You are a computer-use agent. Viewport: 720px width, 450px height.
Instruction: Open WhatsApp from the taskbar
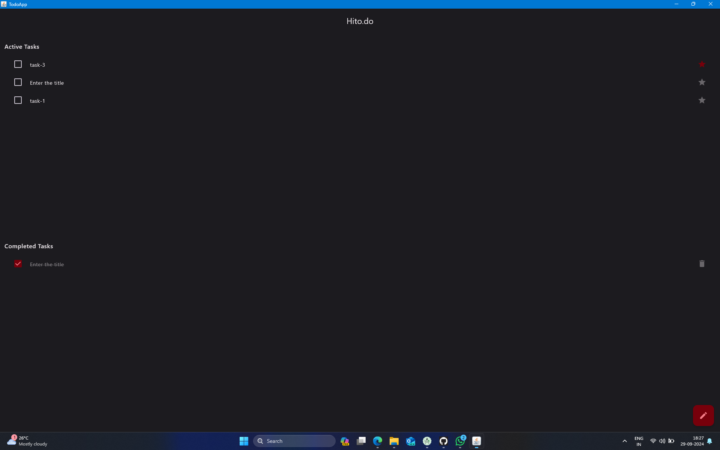[460, 441]
